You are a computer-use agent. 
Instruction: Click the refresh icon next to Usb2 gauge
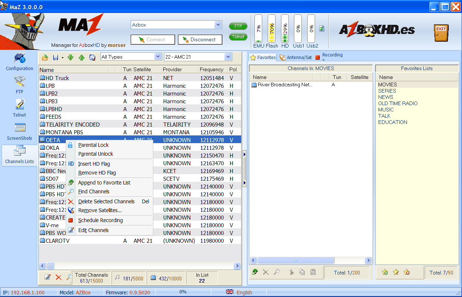pos(322,28)
